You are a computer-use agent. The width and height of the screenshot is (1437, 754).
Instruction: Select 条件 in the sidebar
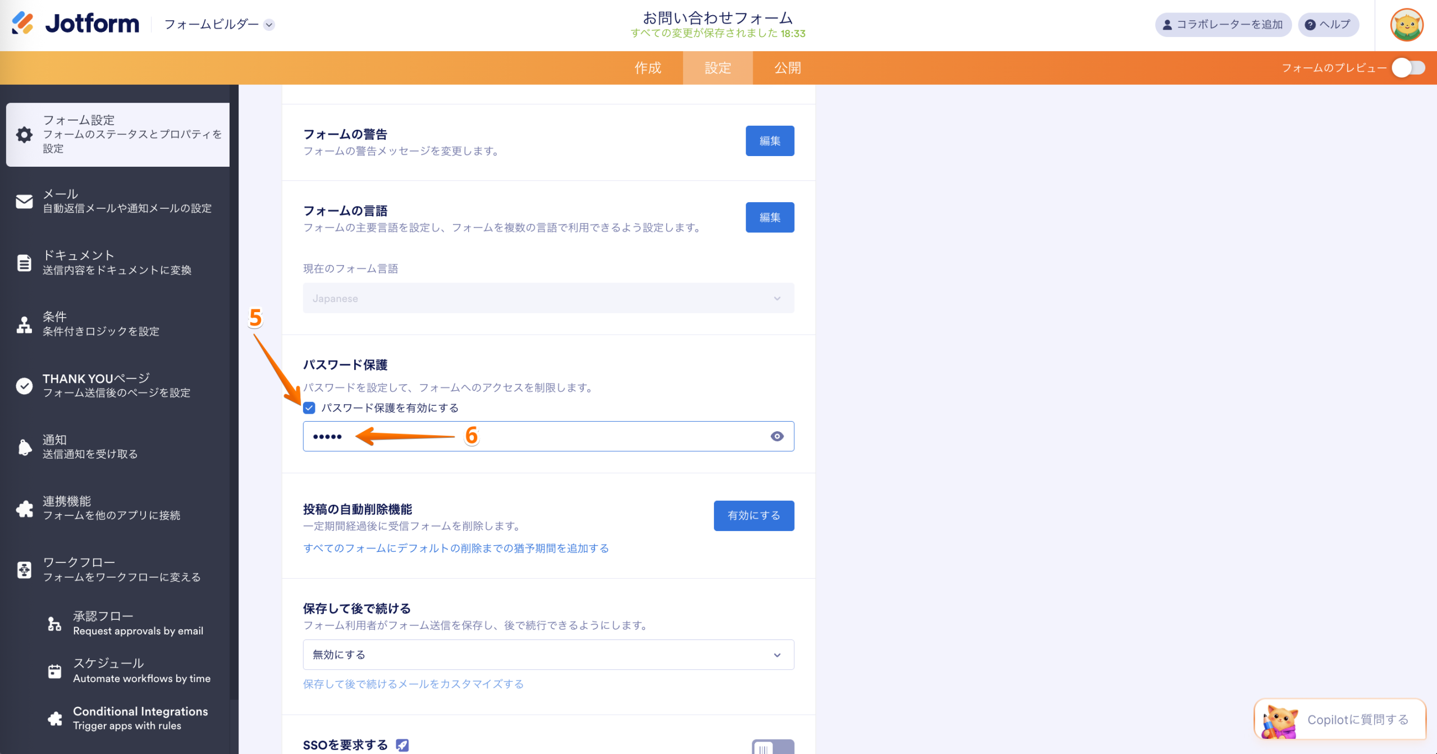click(x=118, y=325)
